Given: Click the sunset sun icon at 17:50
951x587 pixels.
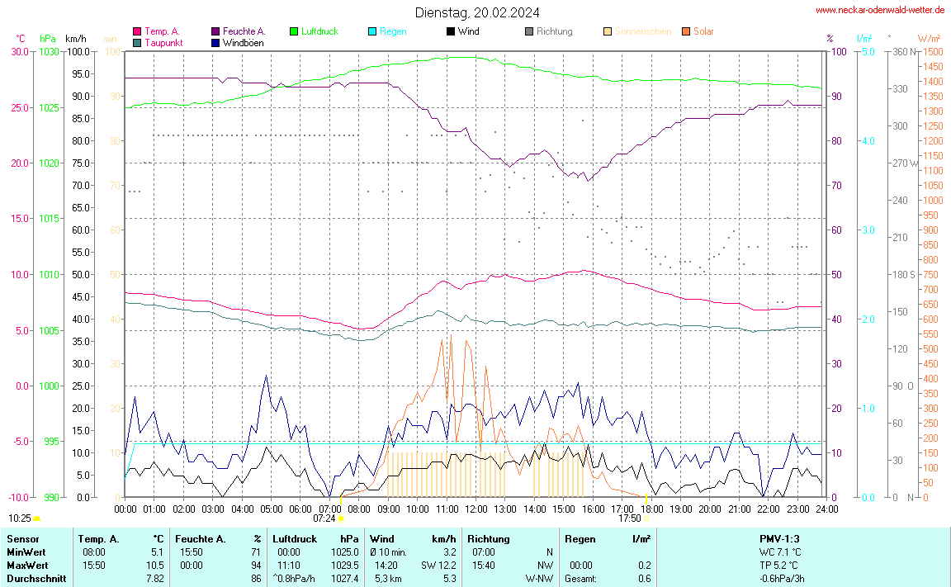Looking at the screenshot, I should [646, 518].
